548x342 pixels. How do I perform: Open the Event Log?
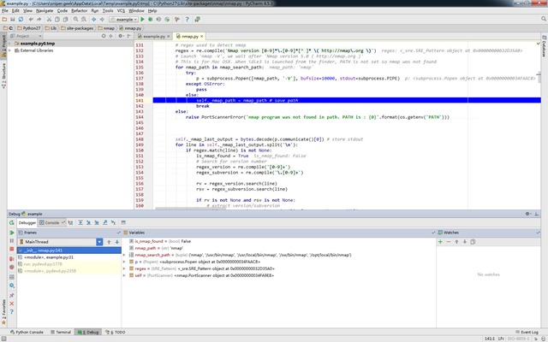[x=527, y=333]
